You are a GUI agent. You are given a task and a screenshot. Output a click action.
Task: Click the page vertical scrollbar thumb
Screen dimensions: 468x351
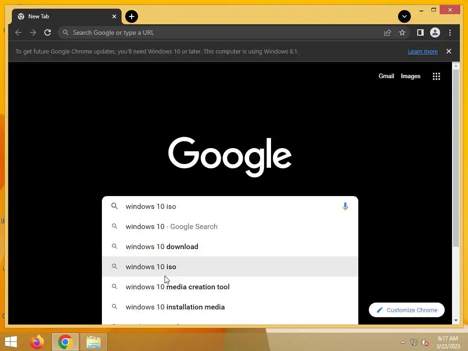point(456,158)
